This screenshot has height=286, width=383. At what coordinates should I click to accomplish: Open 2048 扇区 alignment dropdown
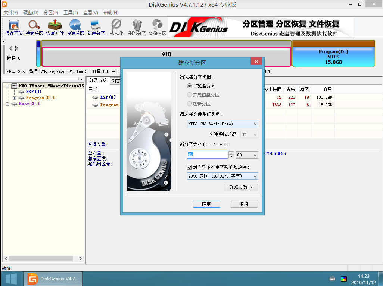tap(222, 176)
